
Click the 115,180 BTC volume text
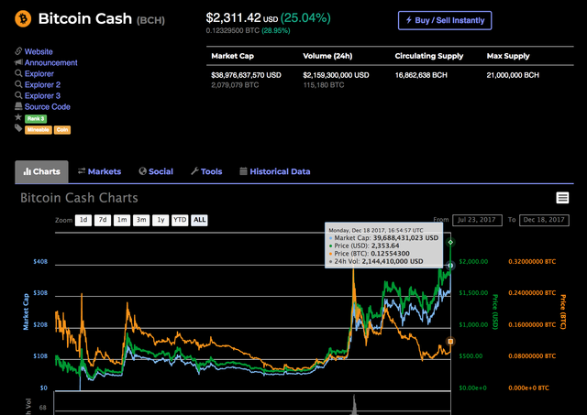click(x=324, y=85)
